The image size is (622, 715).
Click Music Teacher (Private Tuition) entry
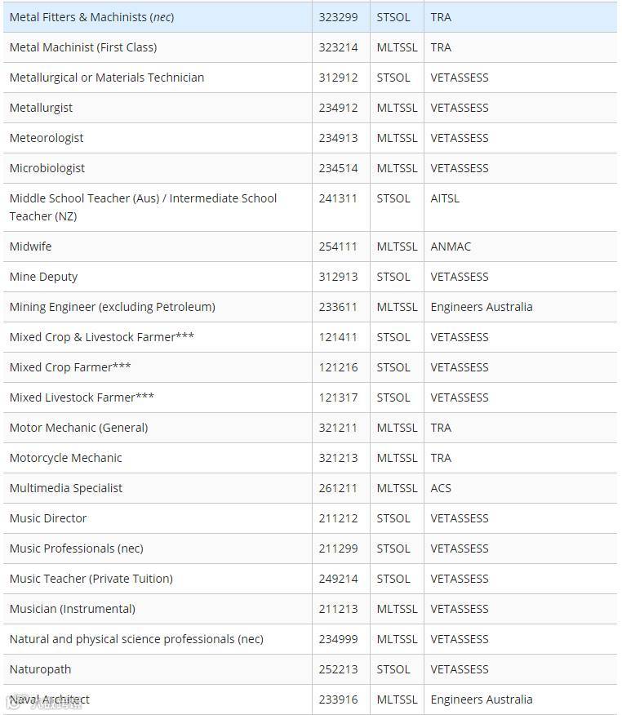click(91, 579)
